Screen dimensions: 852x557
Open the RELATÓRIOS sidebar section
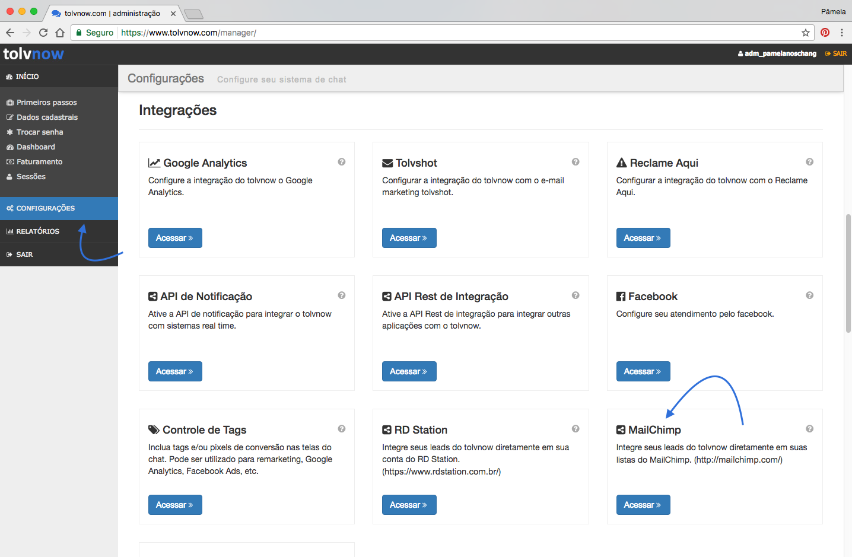(59, 231)
